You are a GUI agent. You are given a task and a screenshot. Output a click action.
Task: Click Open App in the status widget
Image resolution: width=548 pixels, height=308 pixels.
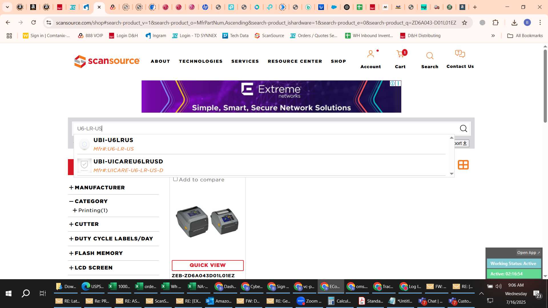pyautogui.click(x=528, y=253)
